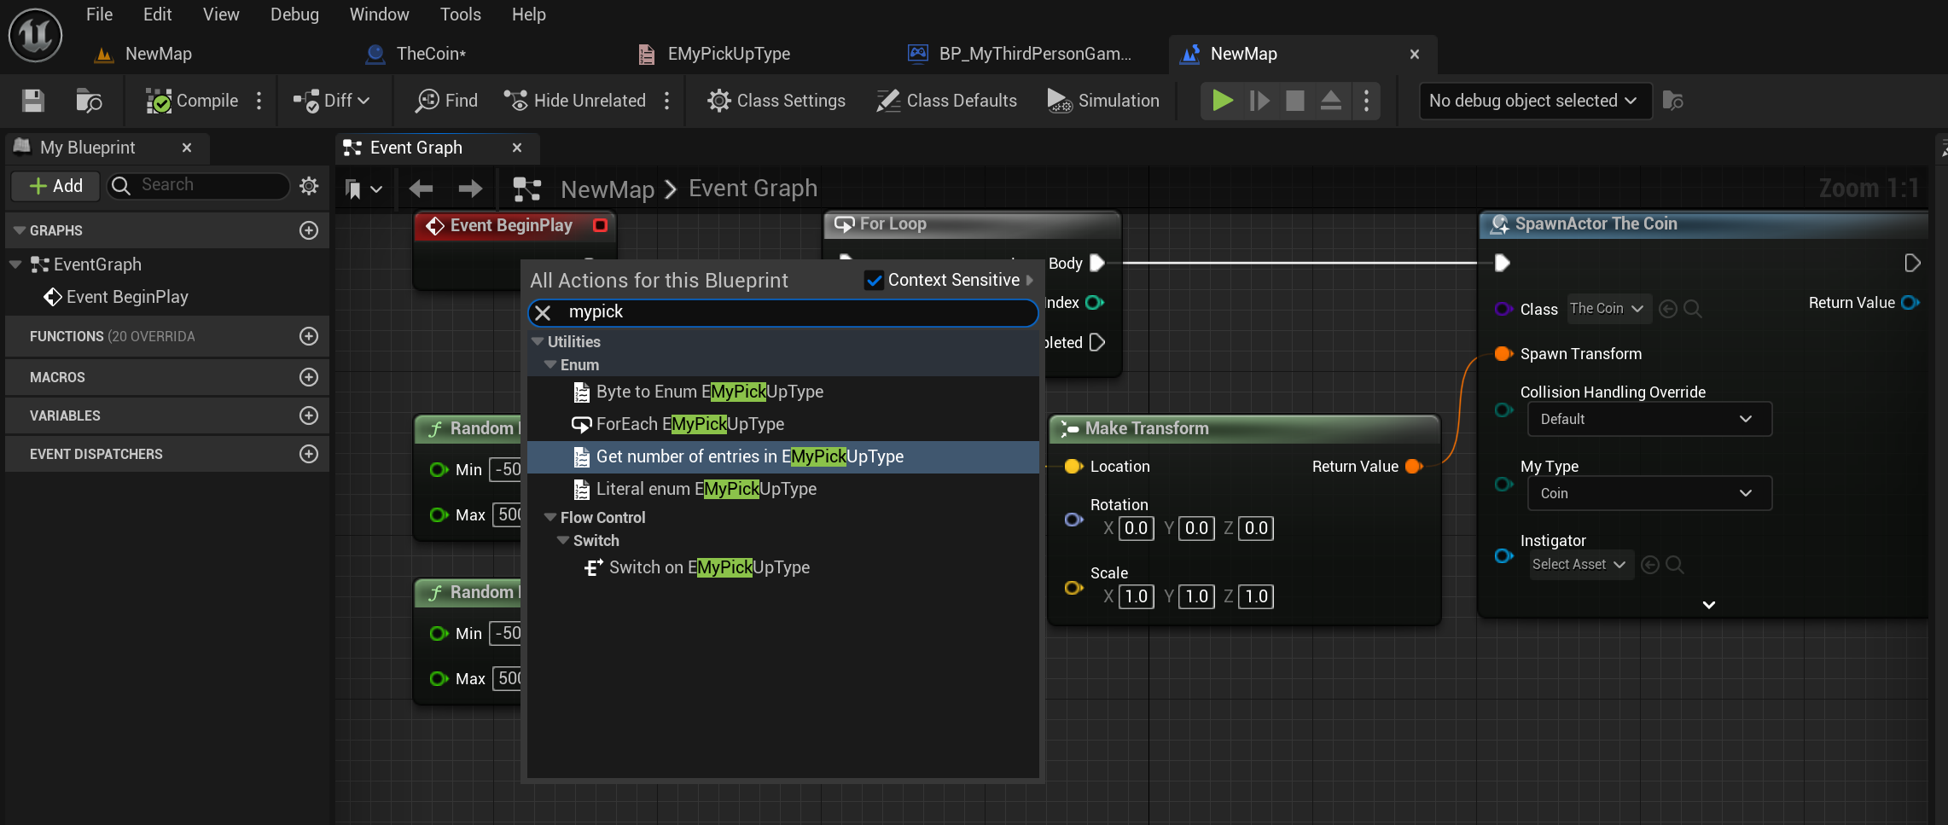This screenshot has width=1948, height=825.
Task: Collapse the Enum category
Action: 550,364
